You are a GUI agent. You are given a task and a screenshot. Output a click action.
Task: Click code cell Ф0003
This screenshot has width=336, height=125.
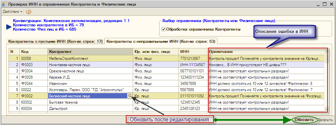click(x=34, y=64)
